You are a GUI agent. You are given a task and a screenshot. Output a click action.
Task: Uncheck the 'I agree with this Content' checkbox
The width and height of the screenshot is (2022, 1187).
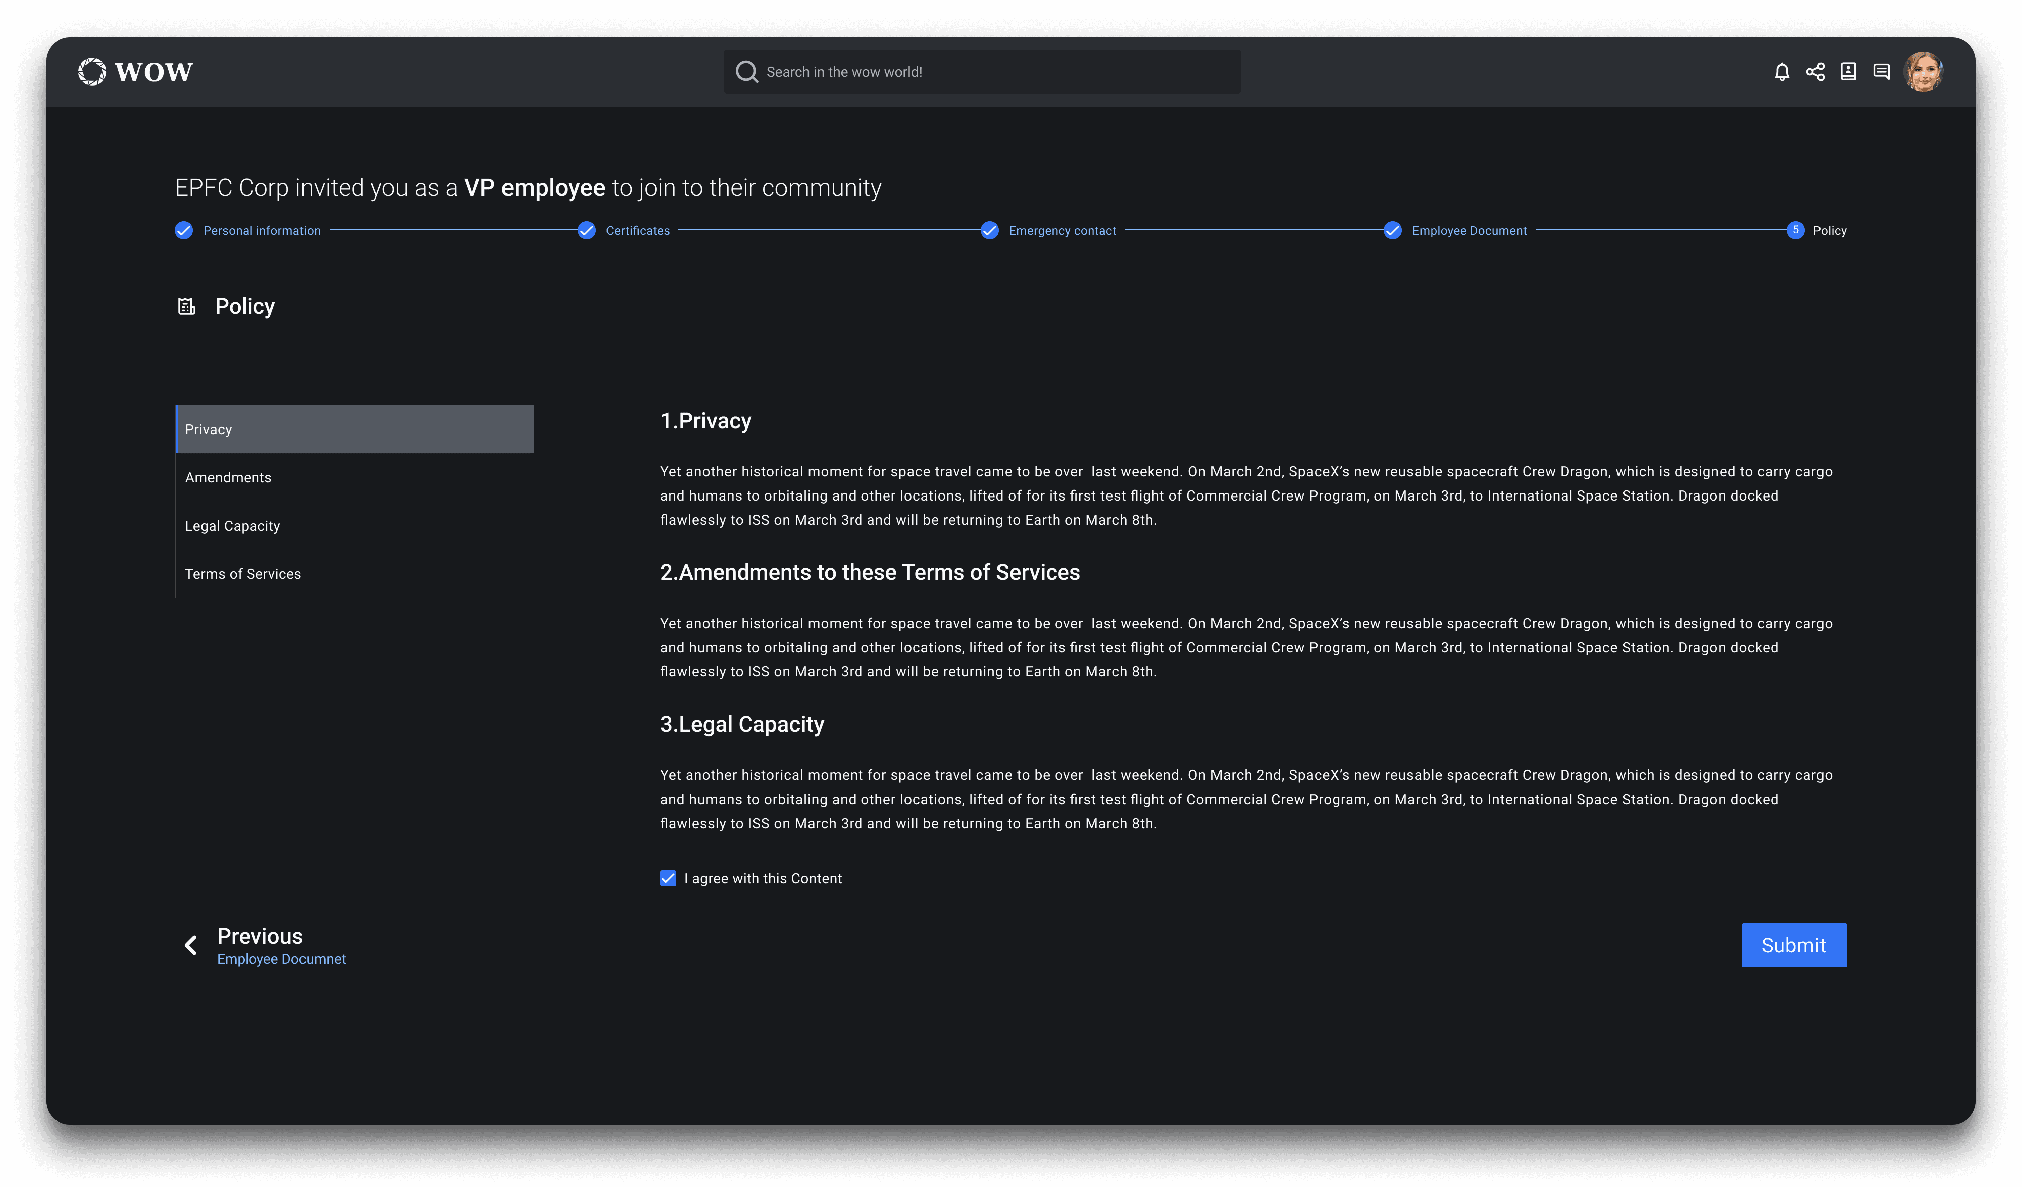pyautogui.click(x=668, y=879)
